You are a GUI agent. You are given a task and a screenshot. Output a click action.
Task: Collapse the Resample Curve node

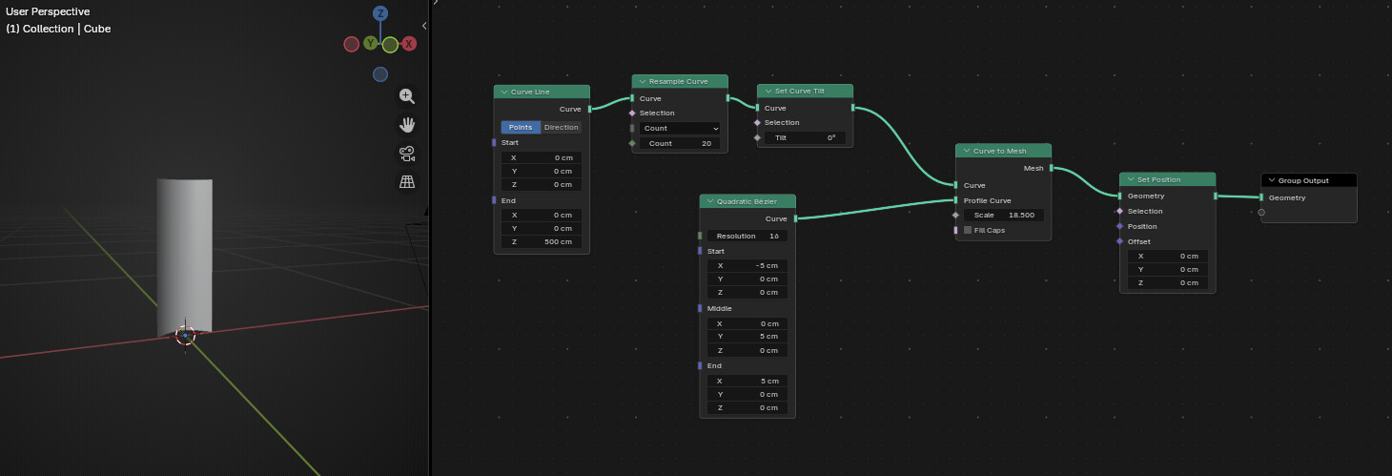[x=643, y=82]
